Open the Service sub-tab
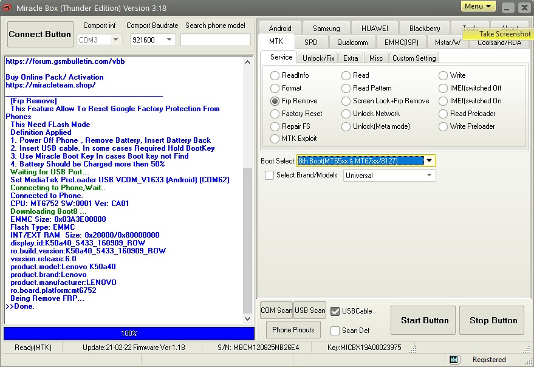Screen dimensions: 534x367 point(281,57)
